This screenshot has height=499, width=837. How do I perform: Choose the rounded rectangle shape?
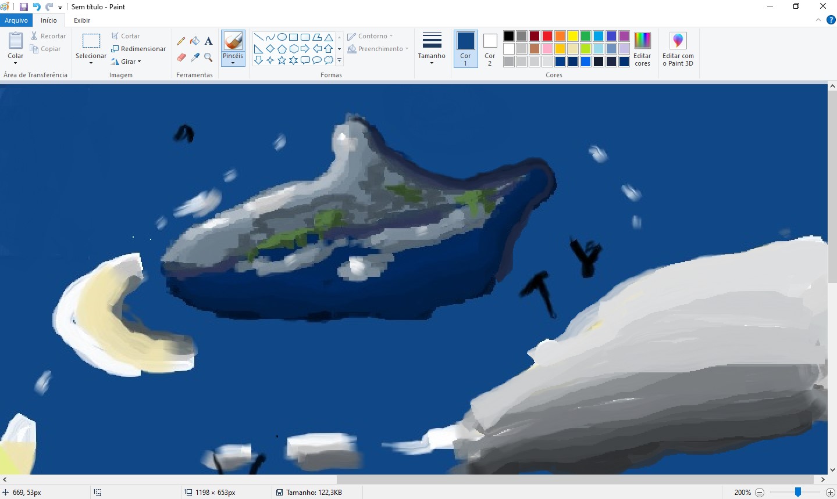(305, 37)
